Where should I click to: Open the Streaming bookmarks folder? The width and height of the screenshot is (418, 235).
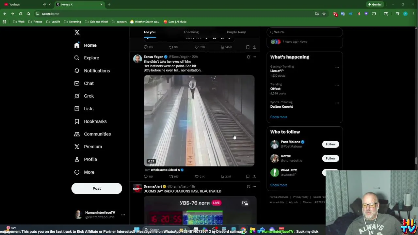click(72, 22)
